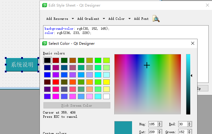Click the Red value field
This screenshot has width=212, height=134.
[183, 124]
